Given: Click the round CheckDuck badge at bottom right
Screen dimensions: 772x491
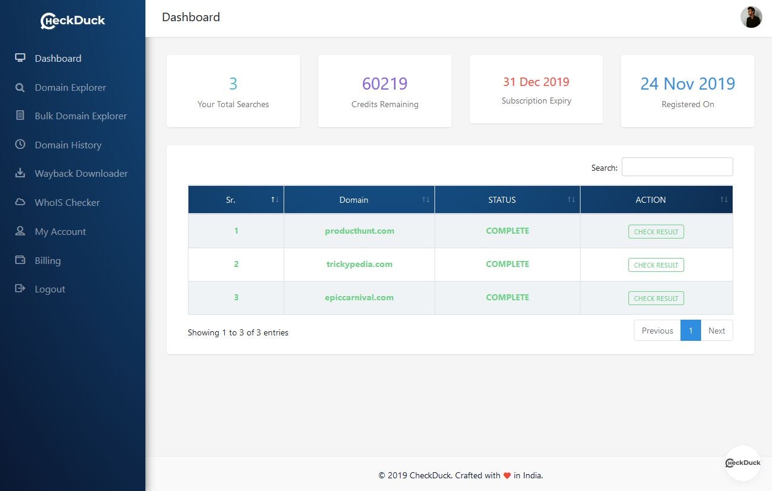Looking at the screenshot, I should click(743, 463).
